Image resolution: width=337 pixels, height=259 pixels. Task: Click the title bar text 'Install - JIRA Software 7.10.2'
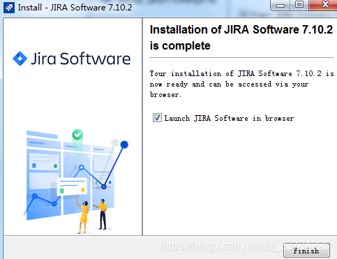[x=75, y=8]
